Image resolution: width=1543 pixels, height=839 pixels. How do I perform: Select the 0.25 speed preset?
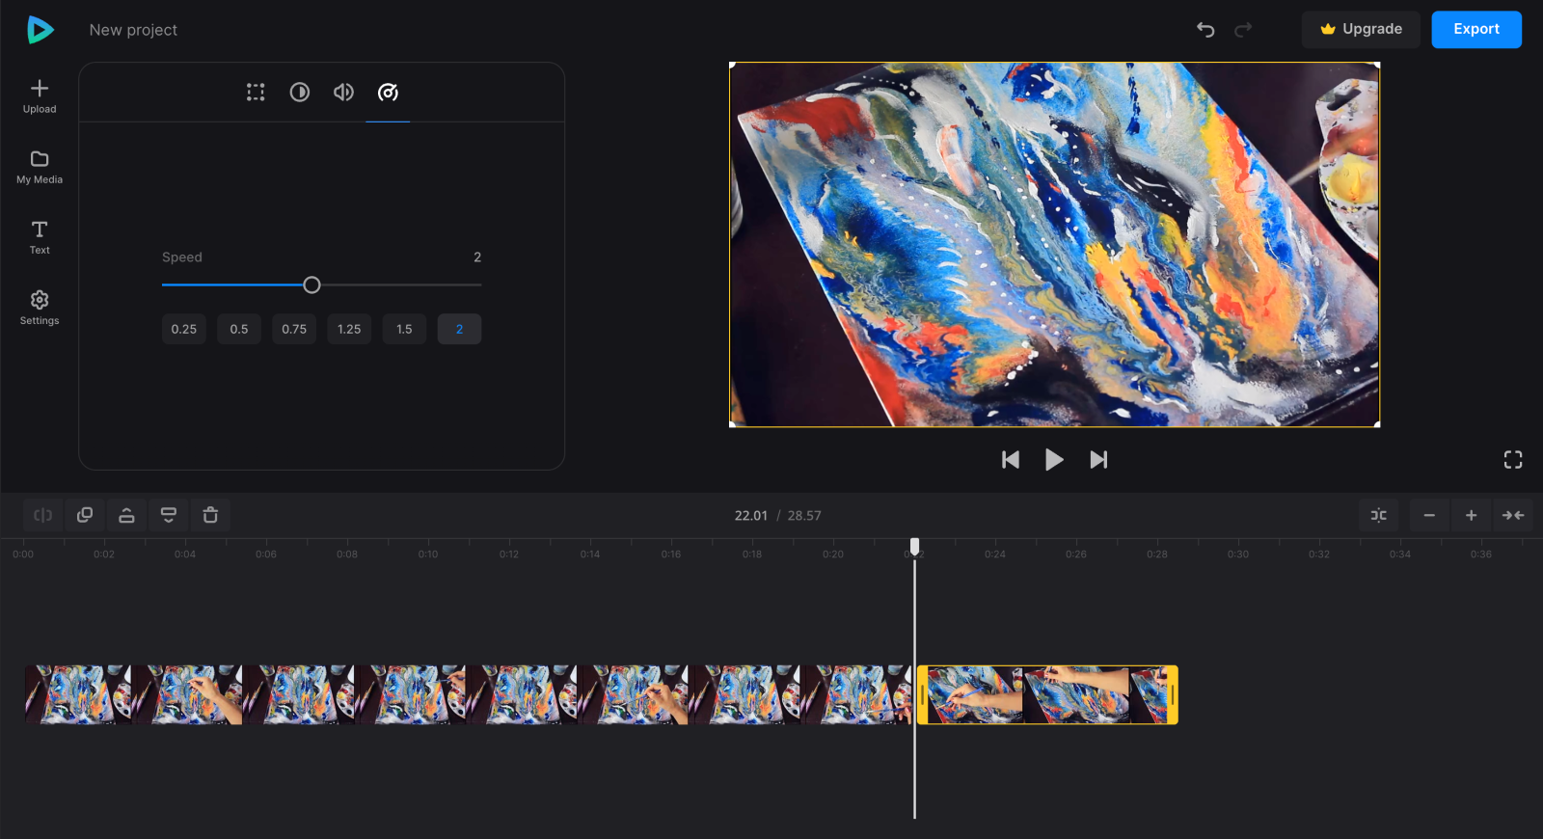pyautogui.click(x=184, y=329)
